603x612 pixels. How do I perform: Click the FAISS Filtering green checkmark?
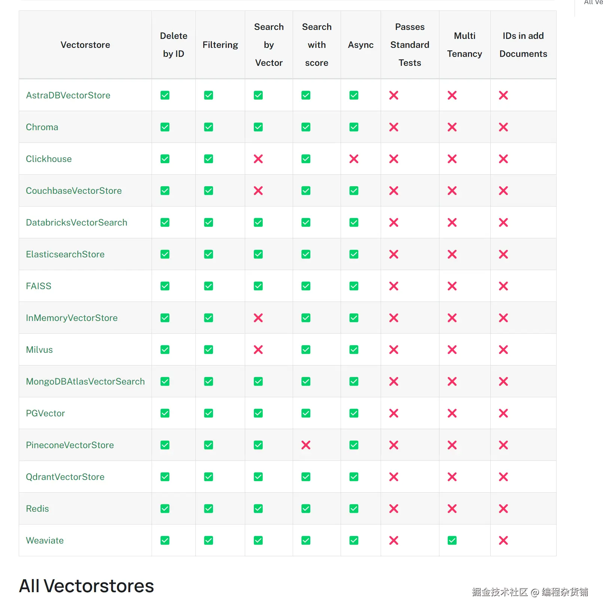pyautogui.click(x=208, y=286)
